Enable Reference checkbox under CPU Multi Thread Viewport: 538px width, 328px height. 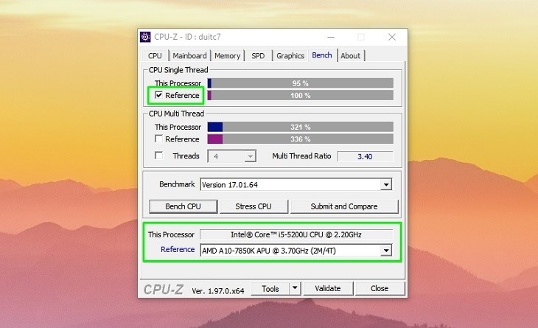tap(158, 139)
